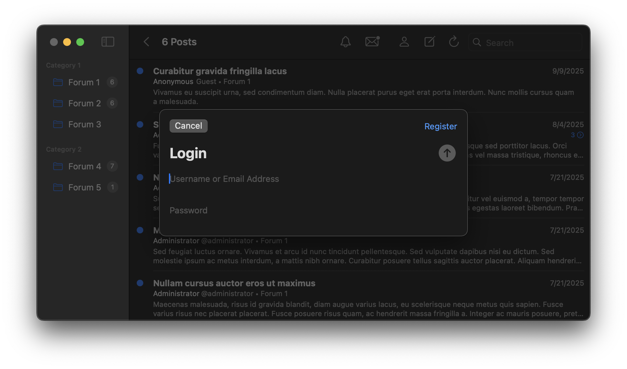Select Forum 2 in sidebar
Screen dimensions: 627x369
coord(84,103)
